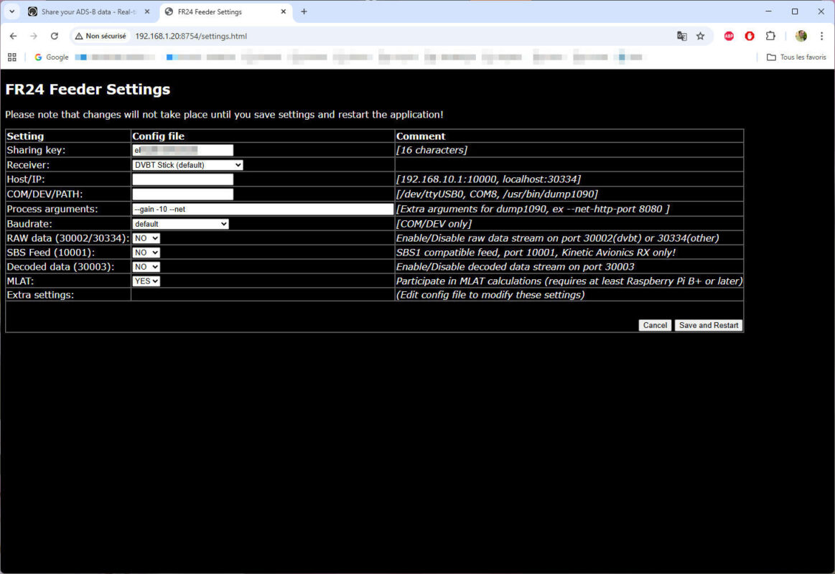Open the red Opera-style extension icon
835x574 pixels.
[750, 36]
